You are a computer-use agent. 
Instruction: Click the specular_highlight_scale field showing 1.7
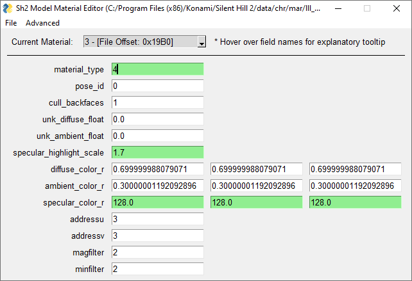157,152
